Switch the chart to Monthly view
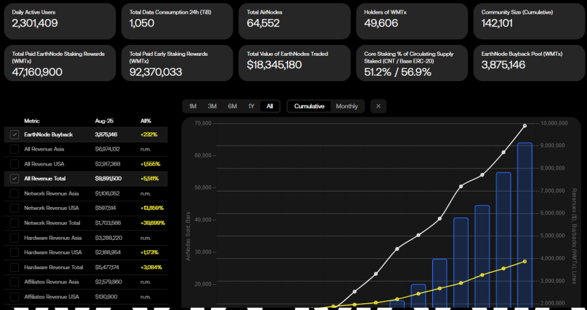587x310 pixels. (x=347, y=106)
